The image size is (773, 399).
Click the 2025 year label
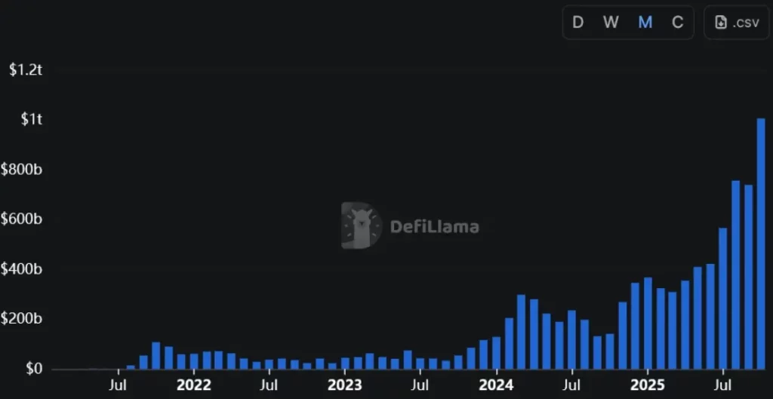coord(648,385)
